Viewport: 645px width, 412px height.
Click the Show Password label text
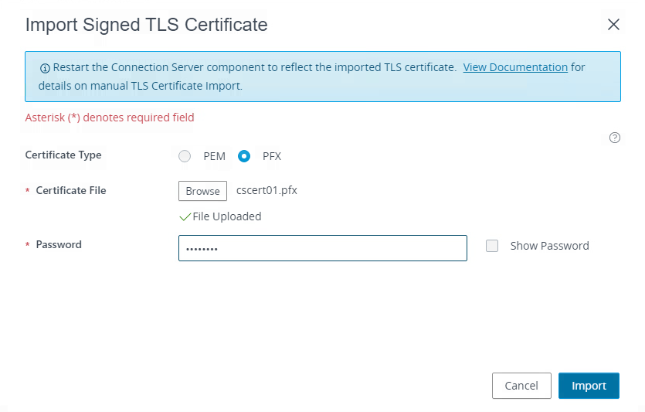[x=549, y=246]
